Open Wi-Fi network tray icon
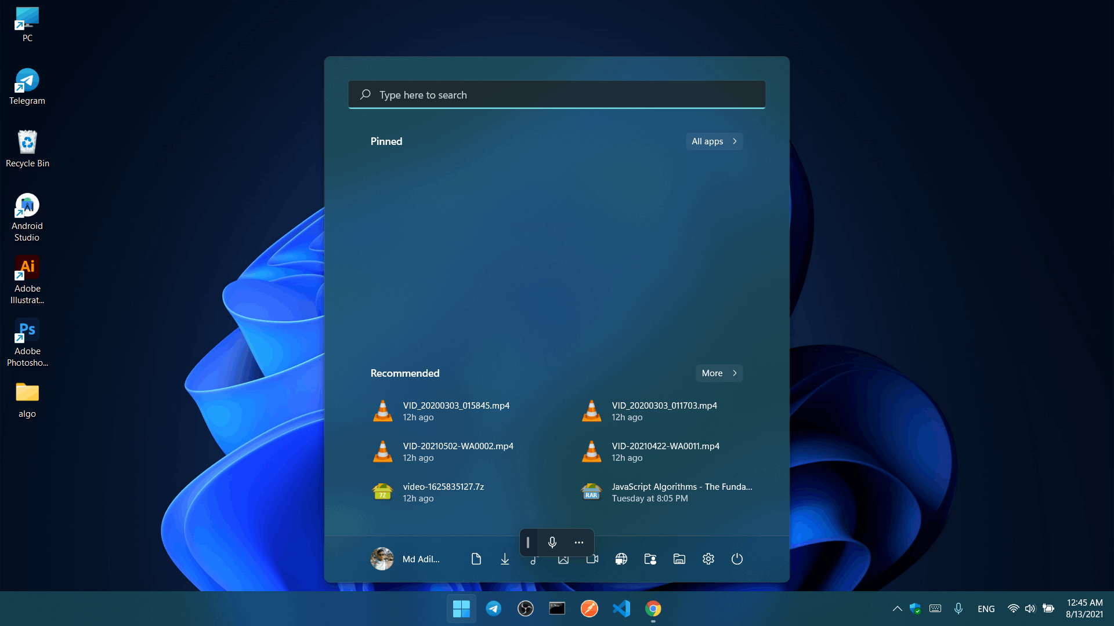1114x626 pixels. click(x=1014, y=609)
